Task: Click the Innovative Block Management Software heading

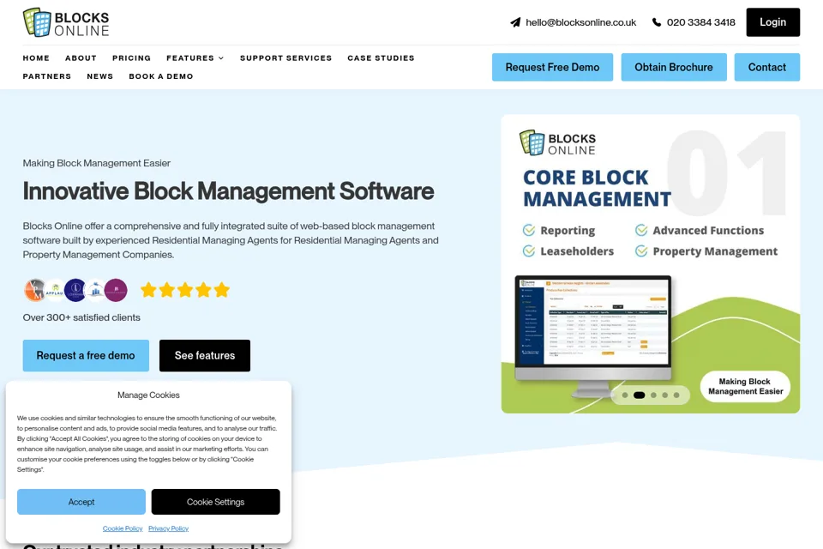Action: tap(228, 191)
